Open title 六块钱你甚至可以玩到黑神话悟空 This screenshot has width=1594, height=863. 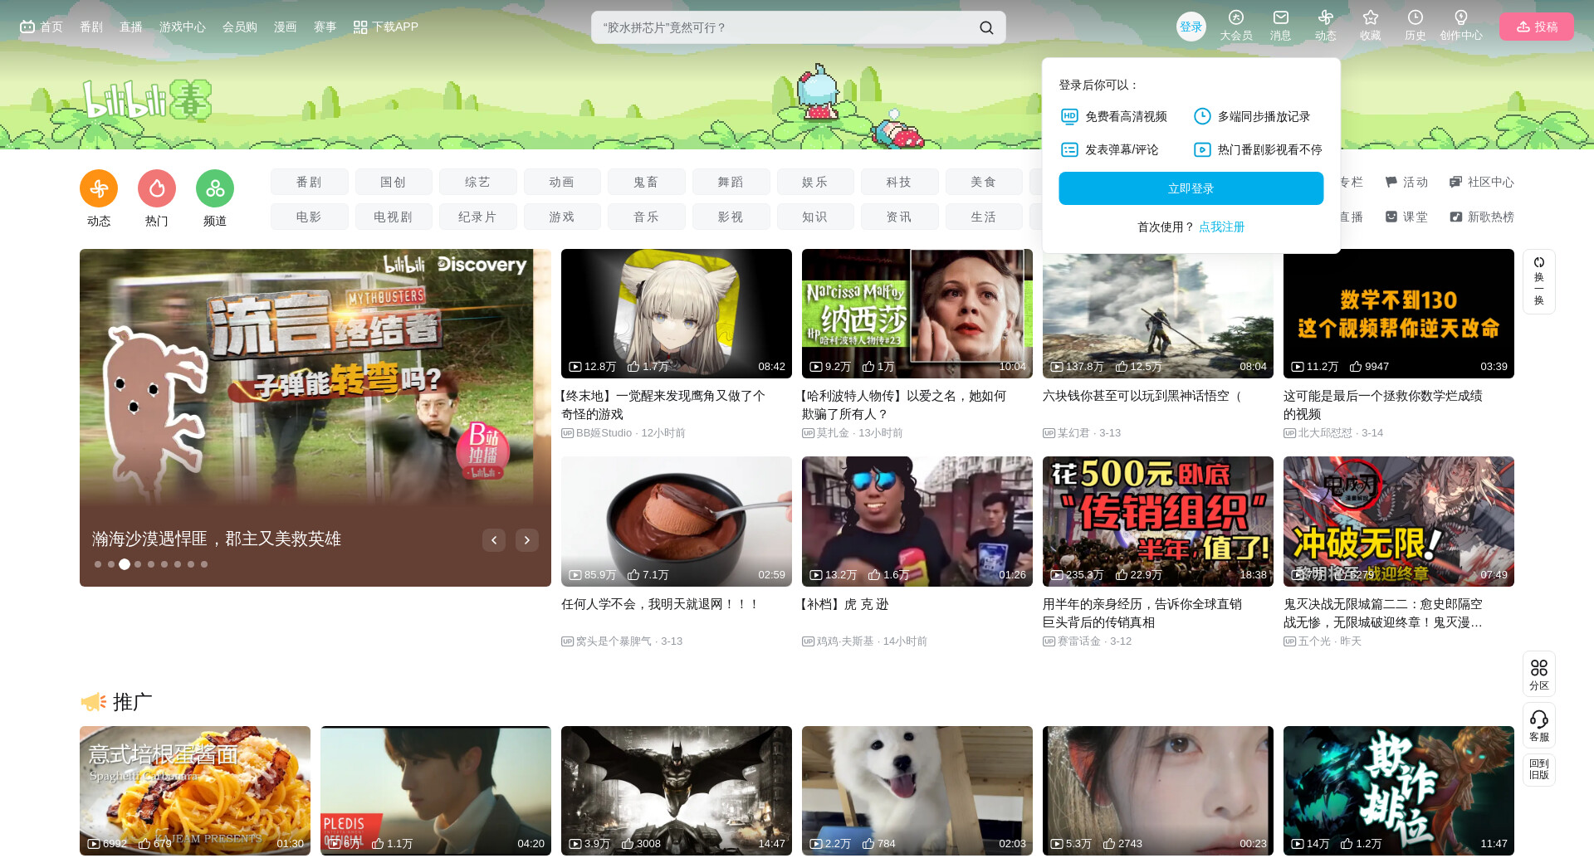(x=1142, y=397)
